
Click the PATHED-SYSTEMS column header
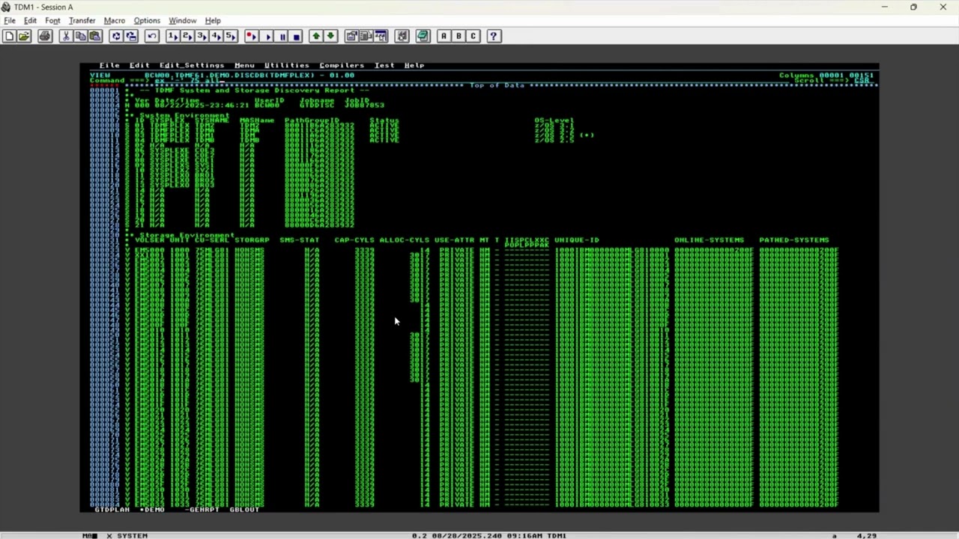coord(794,240)
